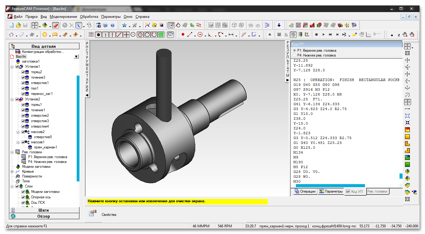
Task: Collapse the Рев. головки tree node
Action: 12,152
